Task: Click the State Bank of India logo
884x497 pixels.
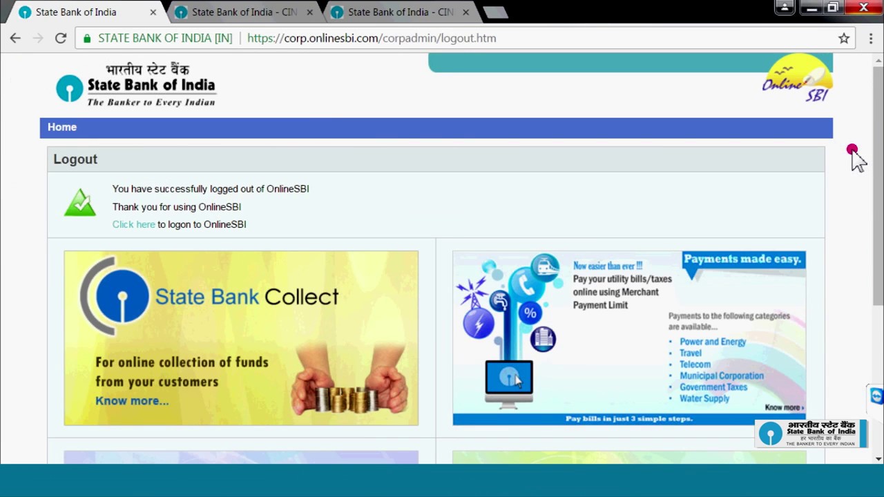Action: click(136, 85)
